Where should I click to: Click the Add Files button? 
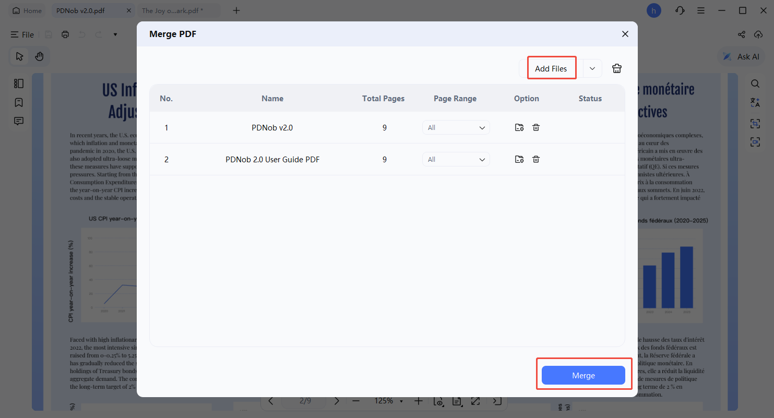(x=551, y=68)
